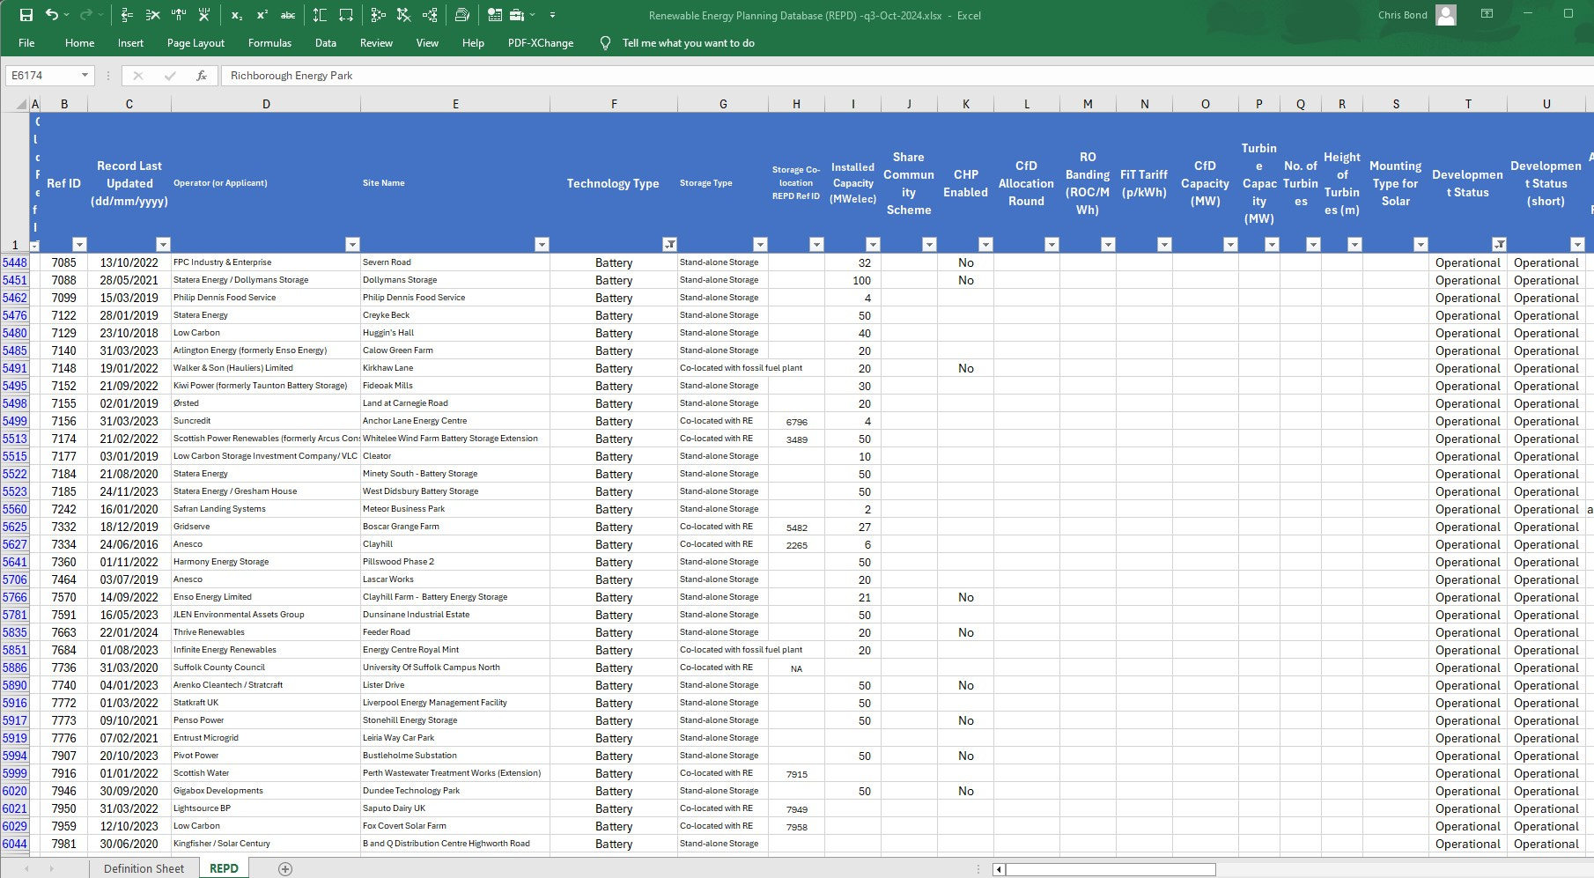Open Installed Capacity filter dropdown
Viewport: 1594px width, 878px height.
pos(873,244)
